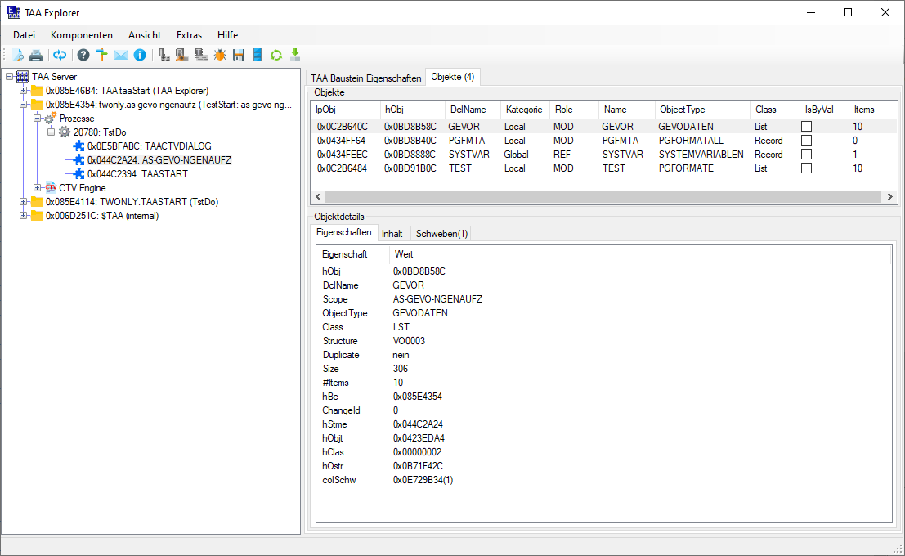Viewport: 905px width, 556px height.
Task: Expand the TWONLY.TAASTART tree node
Action: click(x=24, y=202)
